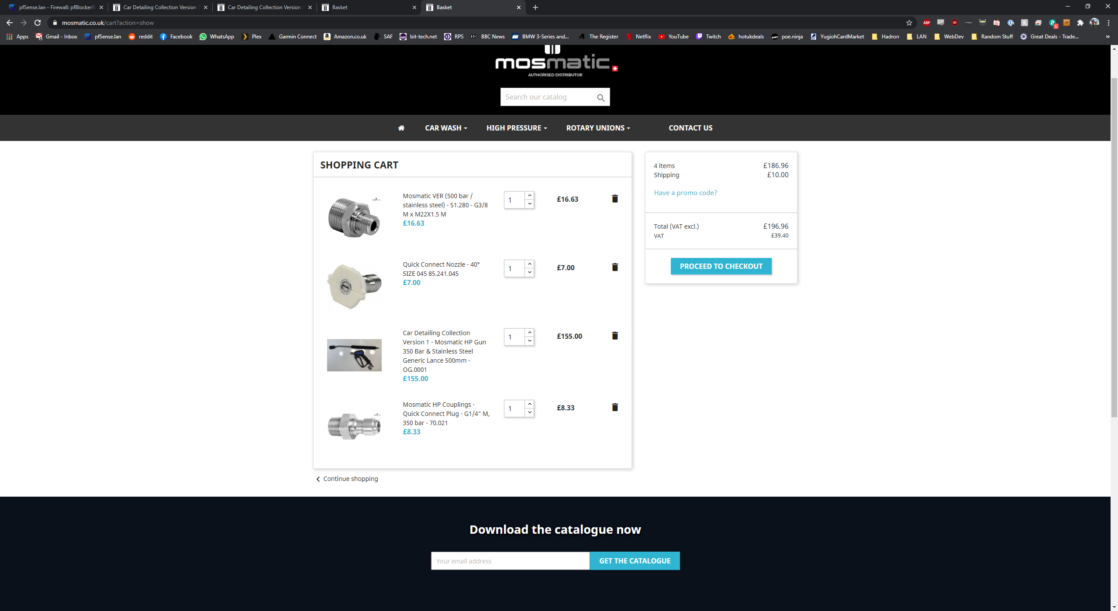Open the Apps bookmark shortcut
The image size is (1118, 611).
[x=17, y=37]
